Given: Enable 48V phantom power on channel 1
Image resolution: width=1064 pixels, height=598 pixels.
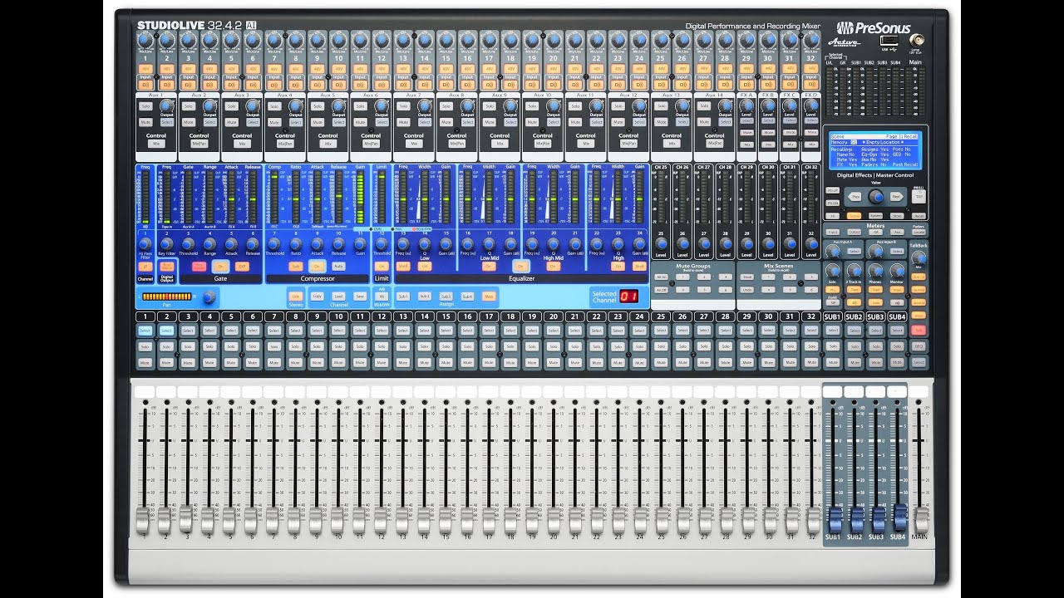Looking at the screenshot, I should tap(145, 69).
